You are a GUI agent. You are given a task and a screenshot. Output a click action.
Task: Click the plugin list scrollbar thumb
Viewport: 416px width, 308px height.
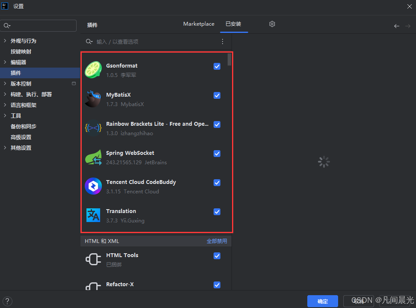click(229, 59)
